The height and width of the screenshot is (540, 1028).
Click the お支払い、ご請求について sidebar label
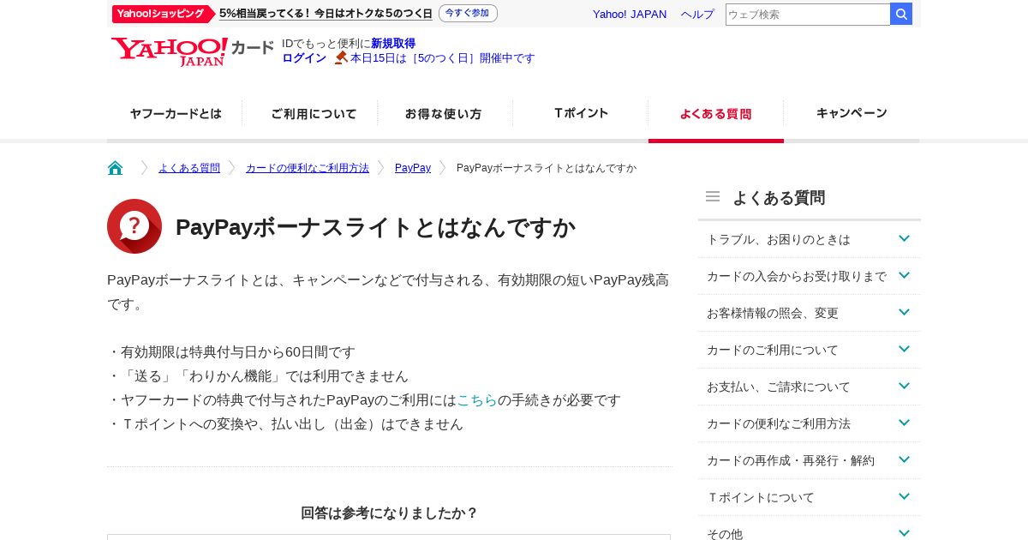(x=779, y=387)
